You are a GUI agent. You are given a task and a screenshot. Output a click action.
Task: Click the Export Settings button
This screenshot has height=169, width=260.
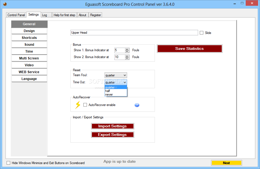[x=113, y=135]
